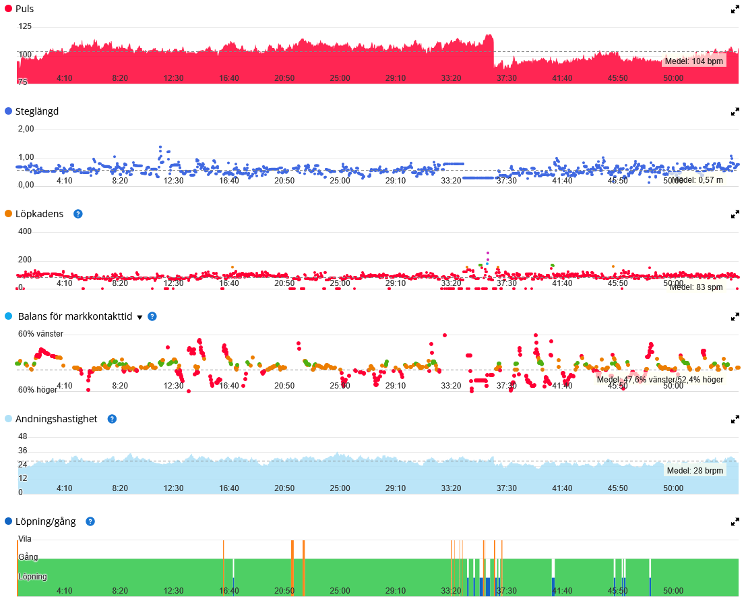Click the light blue Andningshastighet legend dot
746x601 pixels.
tap(8, 419)
